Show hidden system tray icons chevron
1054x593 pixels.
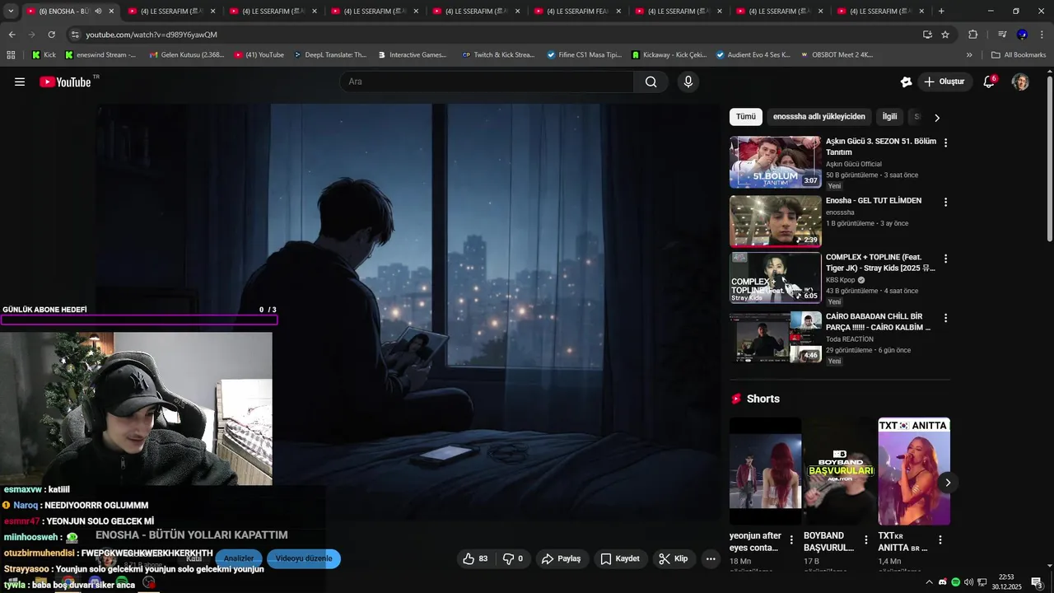pos(930,582)
